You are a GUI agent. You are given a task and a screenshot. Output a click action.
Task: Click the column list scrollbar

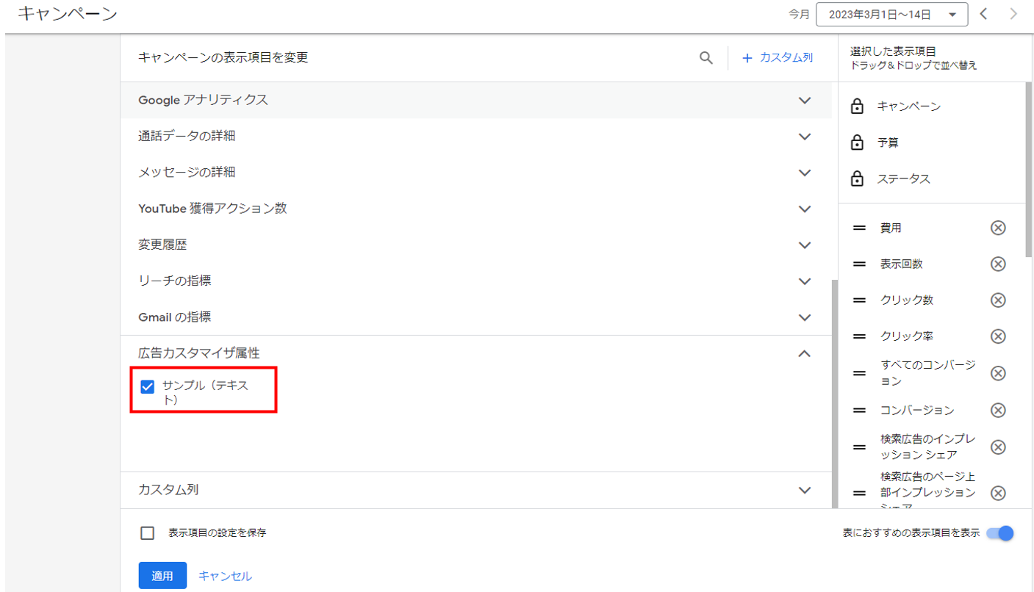834,394
